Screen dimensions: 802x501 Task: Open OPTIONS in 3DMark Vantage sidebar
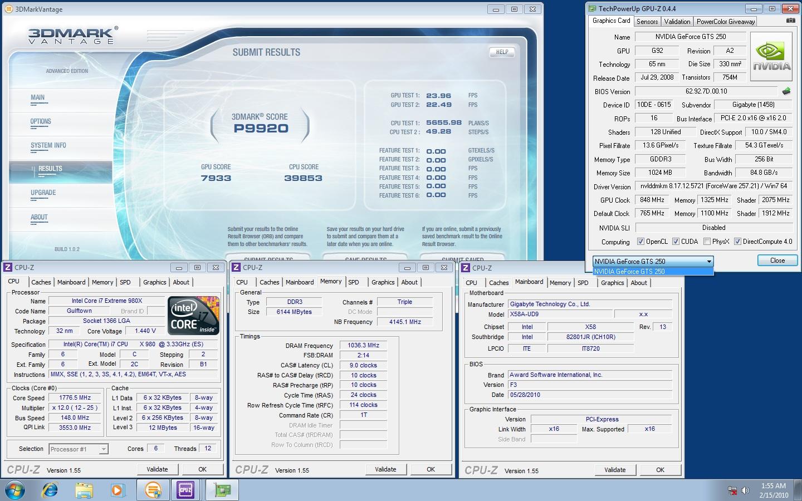[41, 121]
